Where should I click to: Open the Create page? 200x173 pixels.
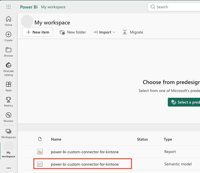pos(9,37)
